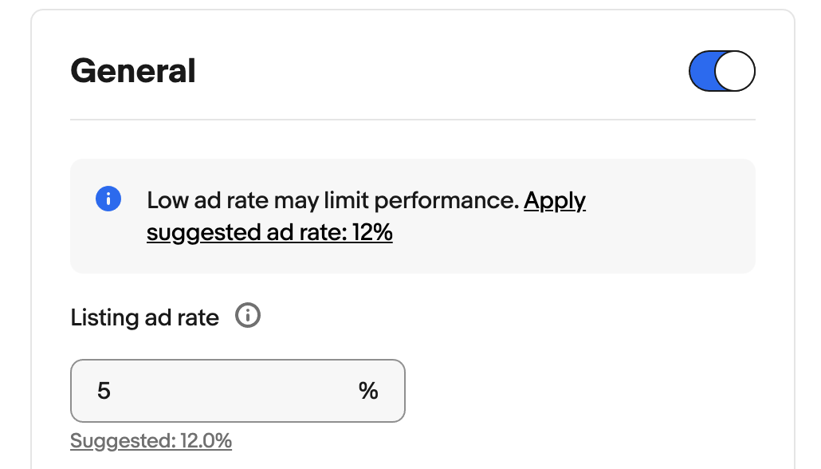Focus the Listing ad rate input field
This screenshot has width=821, height=469.
coord(238,391)
